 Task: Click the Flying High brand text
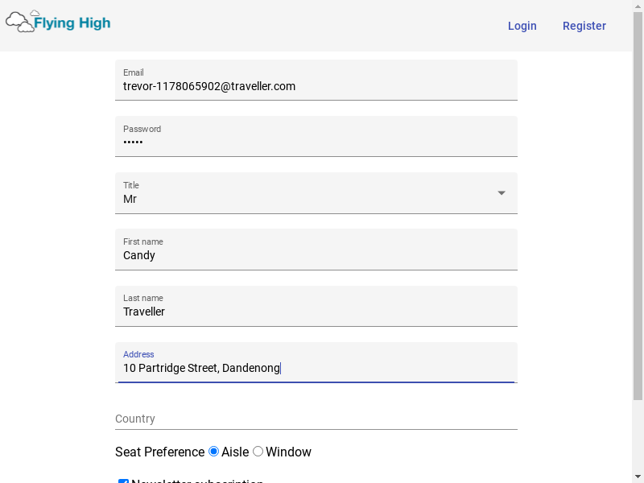[72, 23]
